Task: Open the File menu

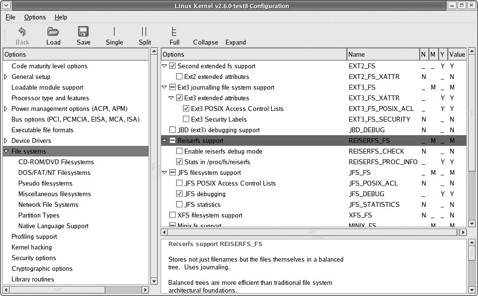Action: tap(11, 17)
